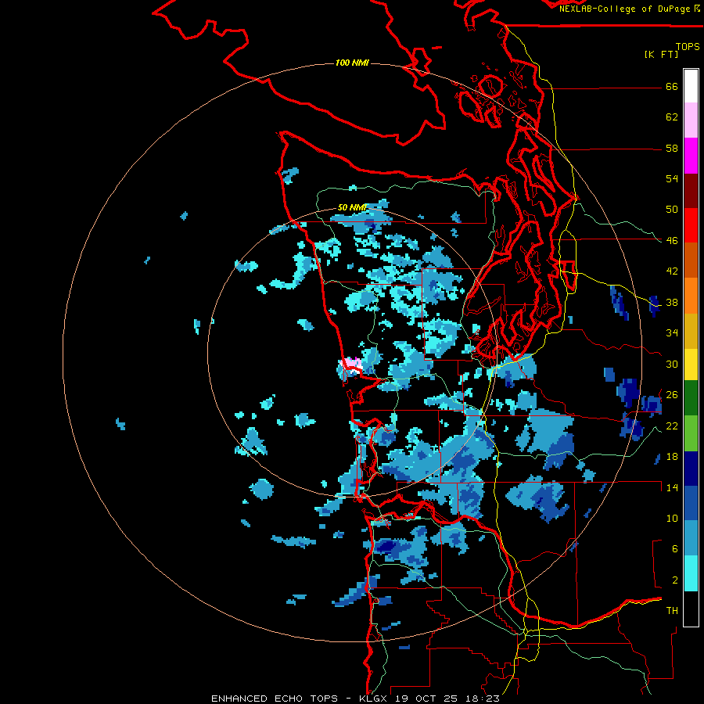Select the 66 legend value
The image size is (704, 704).
pos(672,86)
